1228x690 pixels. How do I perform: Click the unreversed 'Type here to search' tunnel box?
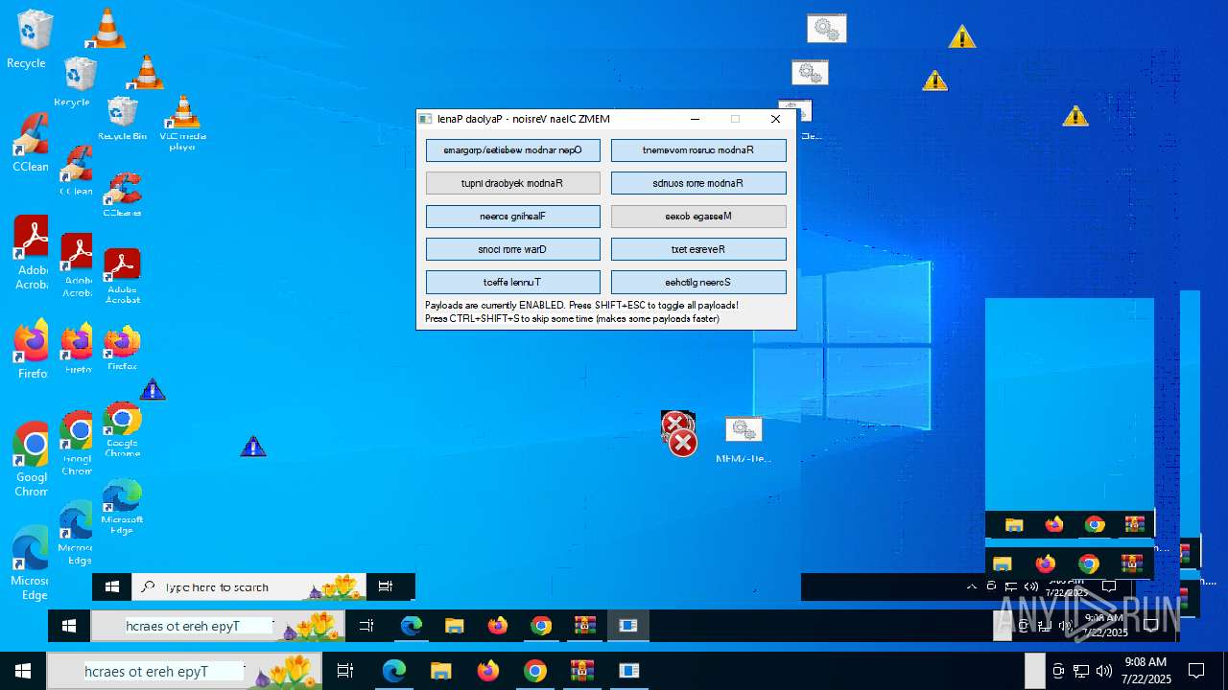point(248,586)
